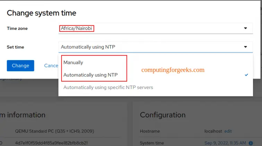Click the selected-option checkmark in the dropdown list
The height and width of the screenshot is (146, 262).
click(x=246, y=75)
